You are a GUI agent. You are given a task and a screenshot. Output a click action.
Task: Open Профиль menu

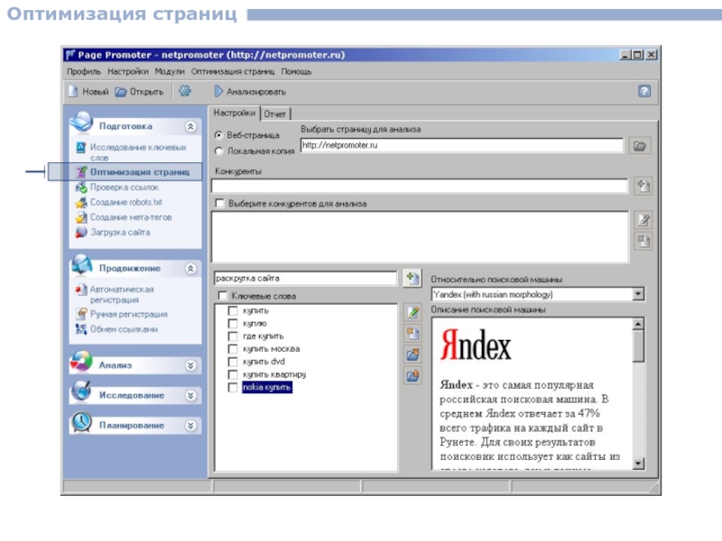(x=84, y=71)
